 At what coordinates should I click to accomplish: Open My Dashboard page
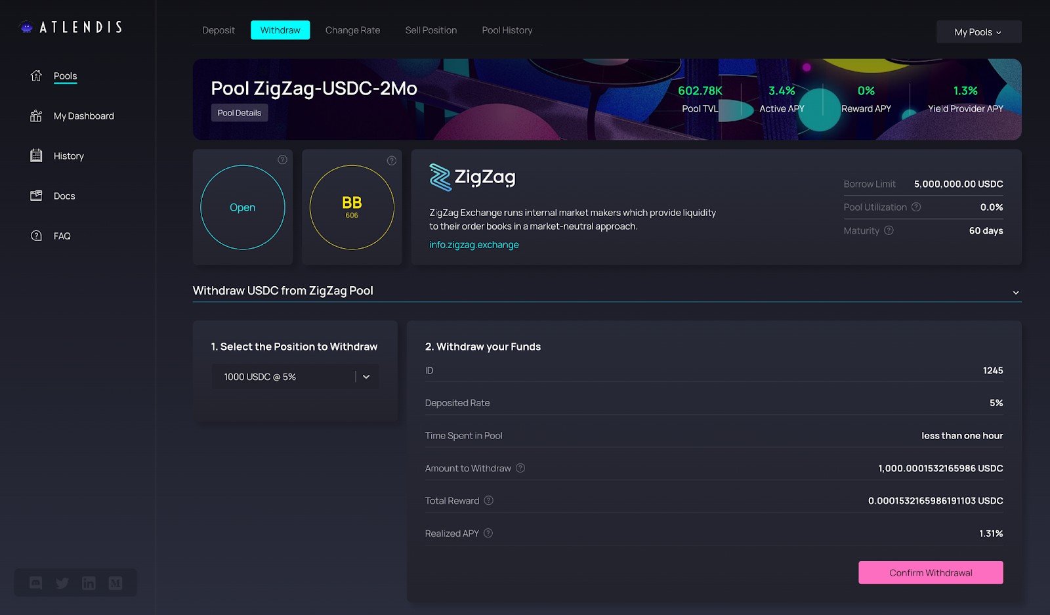click(83, 116)
